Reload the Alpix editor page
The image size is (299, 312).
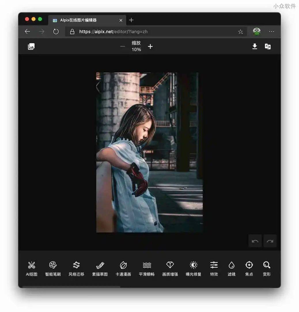(56, 31)
